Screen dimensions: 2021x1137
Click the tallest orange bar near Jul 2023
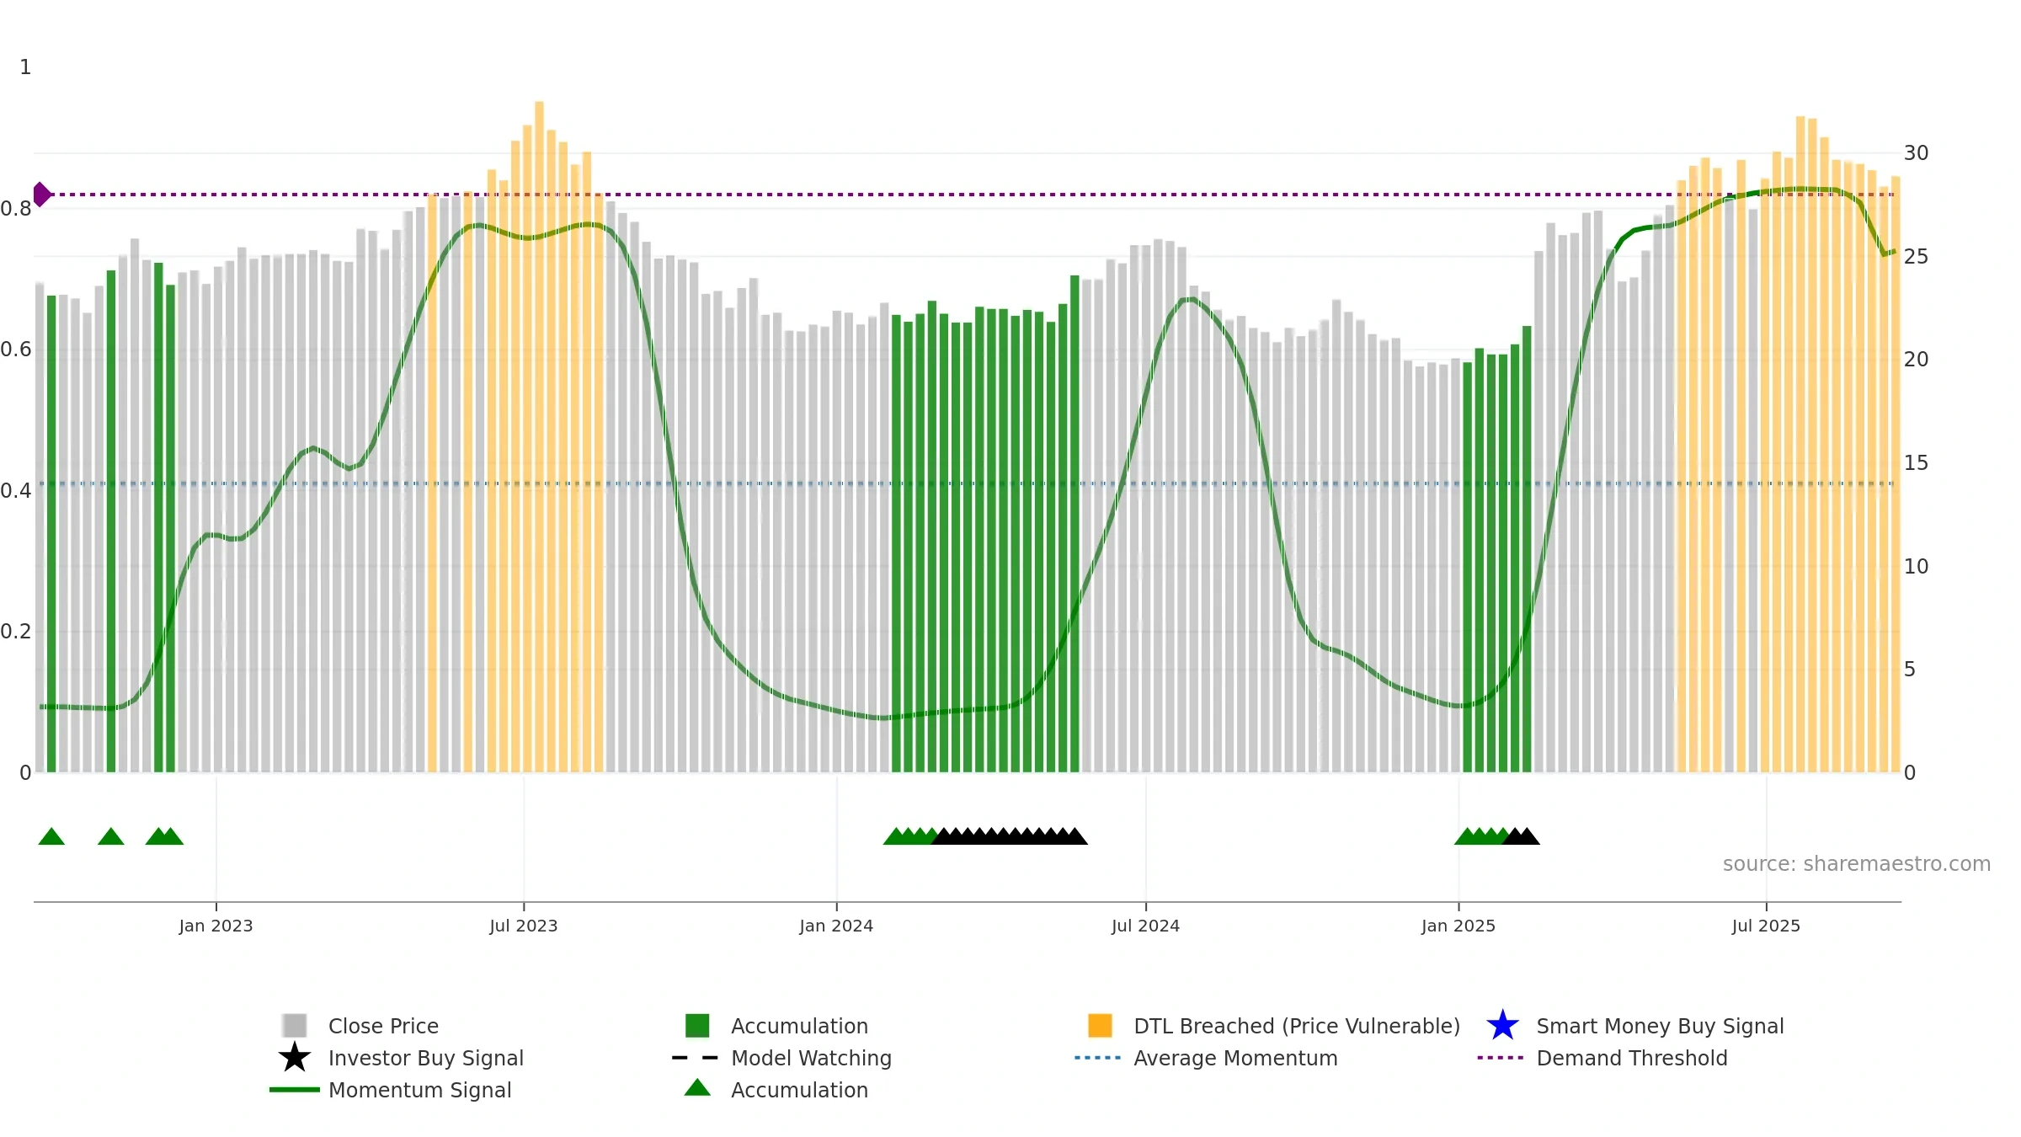point(539,436)
